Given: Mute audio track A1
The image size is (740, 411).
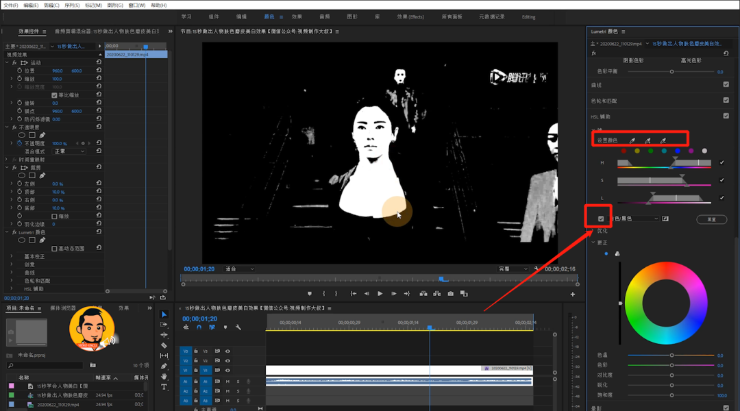Looking at the screenshot, I should pos(227,382).
